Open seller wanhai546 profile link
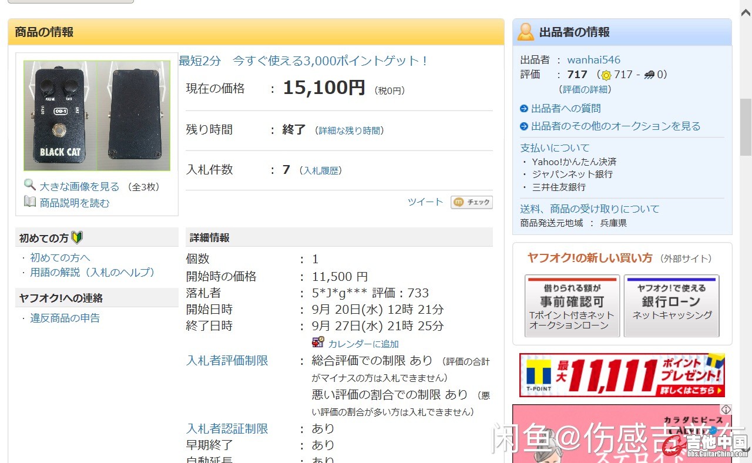The image size is (752, 463). pos(593,60)
